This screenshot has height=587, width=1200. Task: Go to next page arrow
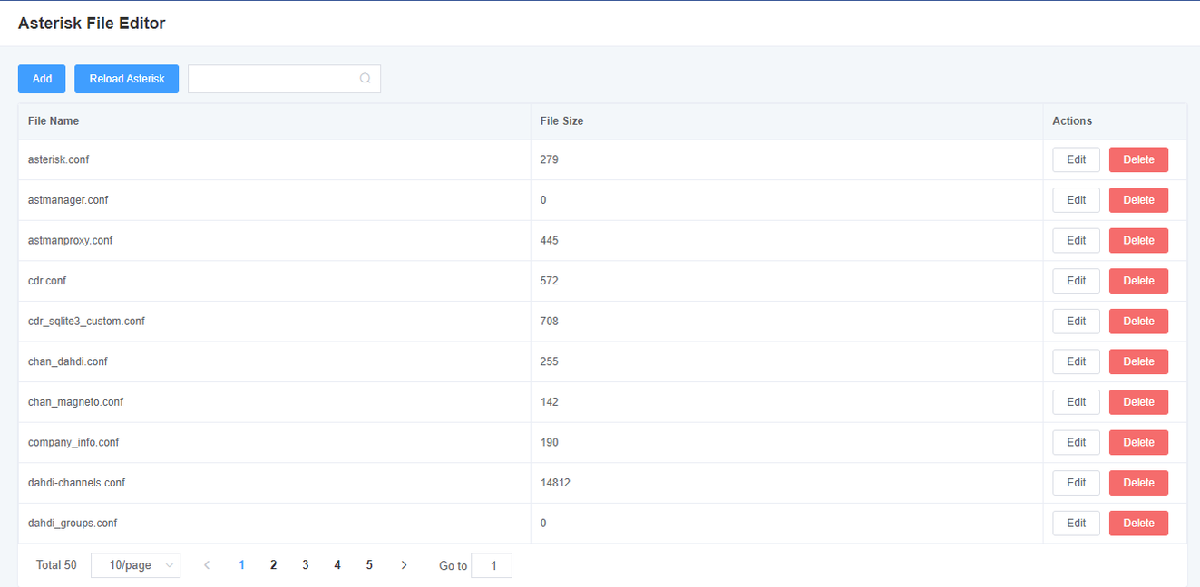[x=404, y=565]
